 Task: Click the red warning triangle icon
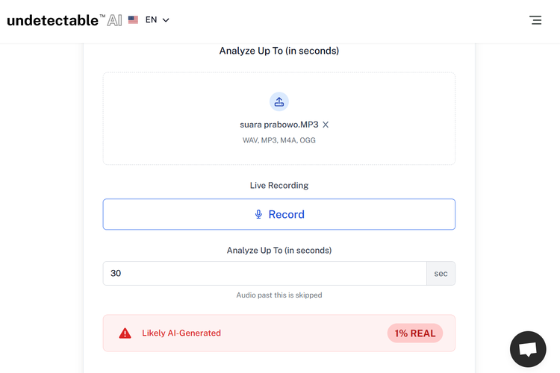coord(125,333)
